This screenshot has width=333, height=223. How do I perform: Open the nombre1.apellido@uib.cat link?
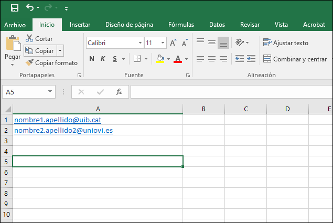(x=58, y=120)
